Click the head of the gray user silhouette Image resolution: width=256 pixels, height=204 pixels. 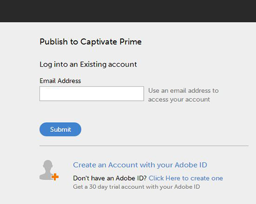click(48, 165)
